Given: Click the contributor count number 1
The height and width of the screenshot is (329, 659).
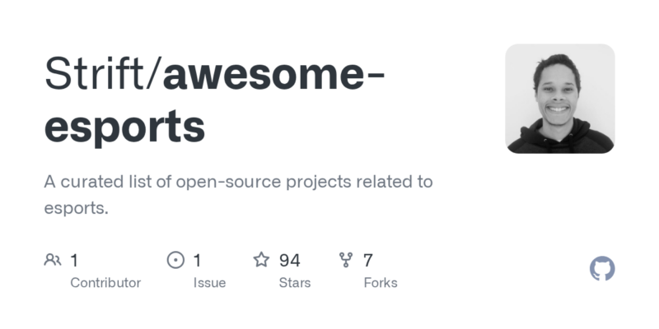Looking at the screenshot, I should (74, 261).
